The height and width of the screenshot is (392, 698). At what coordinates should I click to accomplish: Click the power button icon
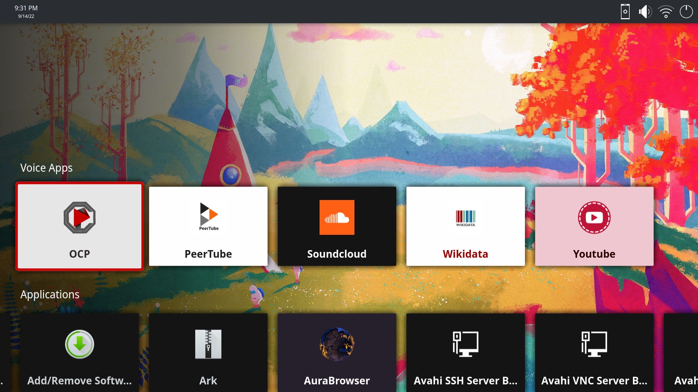pyautogui.click(x=686, y=12)
